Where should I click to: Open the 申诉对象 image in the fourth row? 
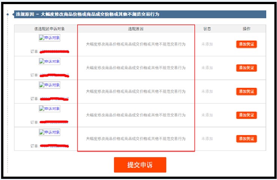point(50,109)
